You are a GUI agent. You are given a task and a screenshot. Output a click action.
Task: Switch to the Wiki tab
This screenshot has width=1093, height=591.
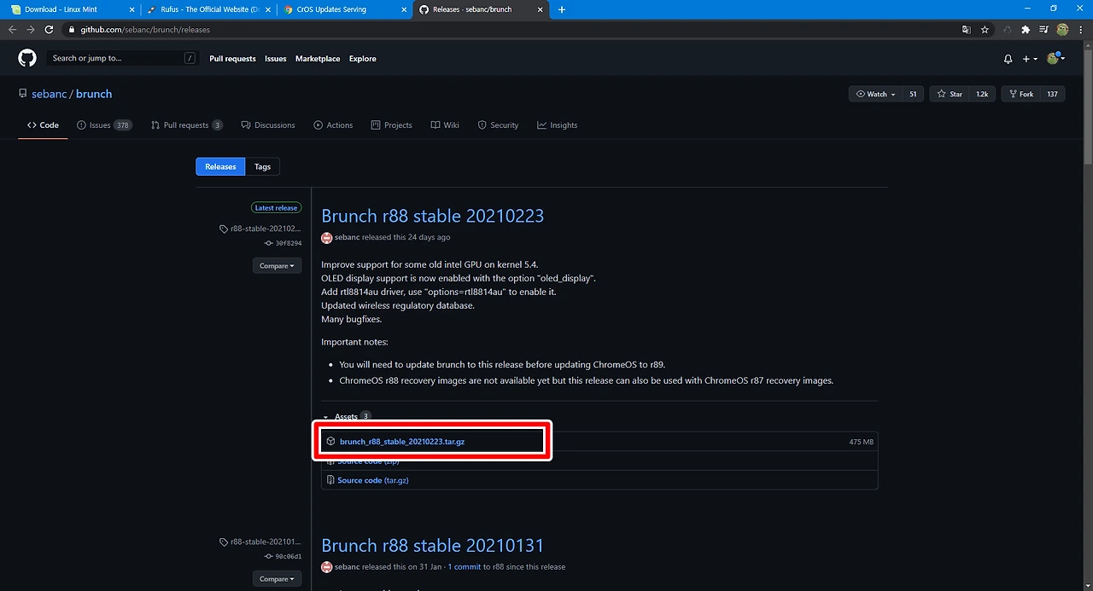(x=445, y=125)
